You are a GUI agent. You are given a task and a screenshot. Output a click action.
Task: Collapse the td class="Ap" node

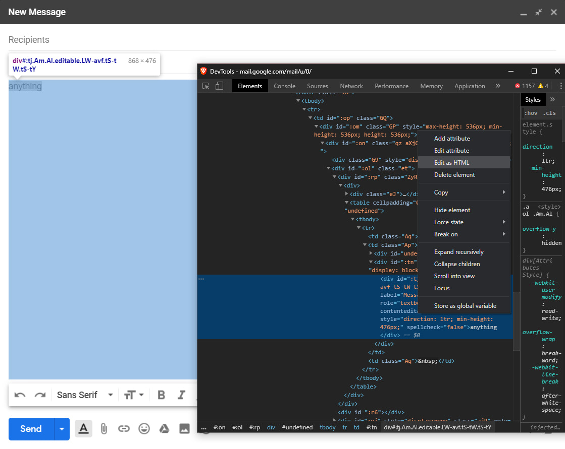(x=365, y=245)
